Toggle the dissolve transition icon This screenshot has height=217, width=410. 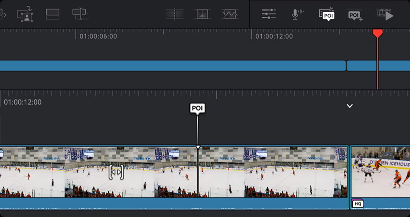point(202,14)
